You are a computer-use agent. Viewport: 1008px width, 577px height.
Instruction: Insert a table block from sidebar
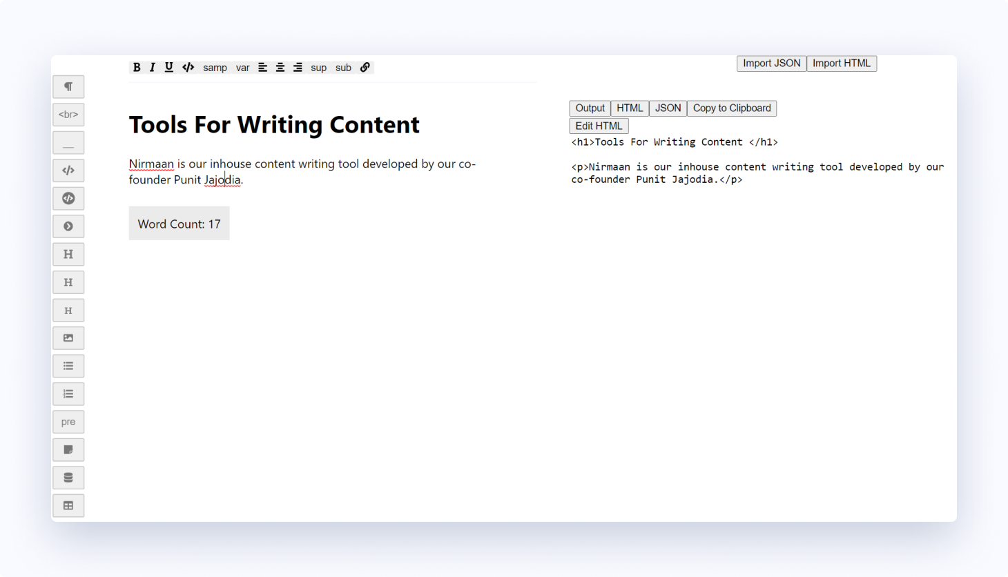pyautogui.click(x=68, y=505)
